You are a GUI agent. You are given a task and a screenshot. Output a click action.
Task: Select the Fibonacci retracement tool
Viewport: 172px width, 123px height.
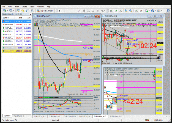click(88, 11)
